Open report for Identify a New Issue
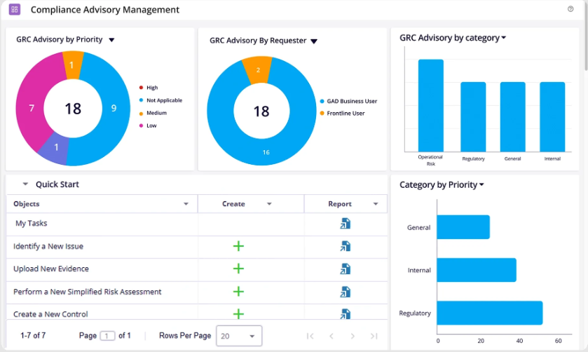This screenshot has height=352, width=588. pos(346,246)
